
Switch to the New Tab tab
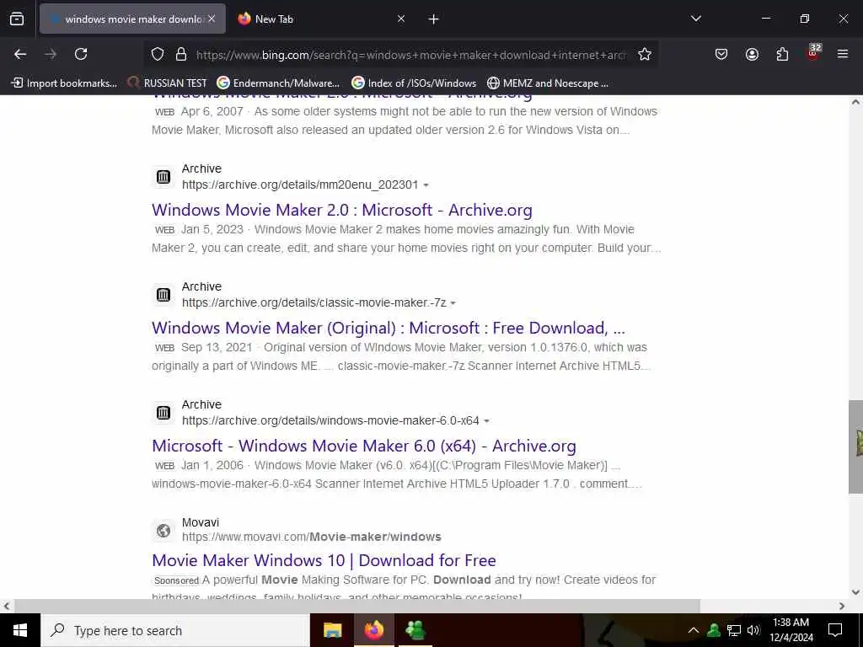[x=321, y=19]
